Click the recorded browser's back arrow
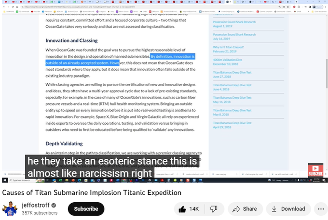This screenshot has width=328, height=220. 4,7
